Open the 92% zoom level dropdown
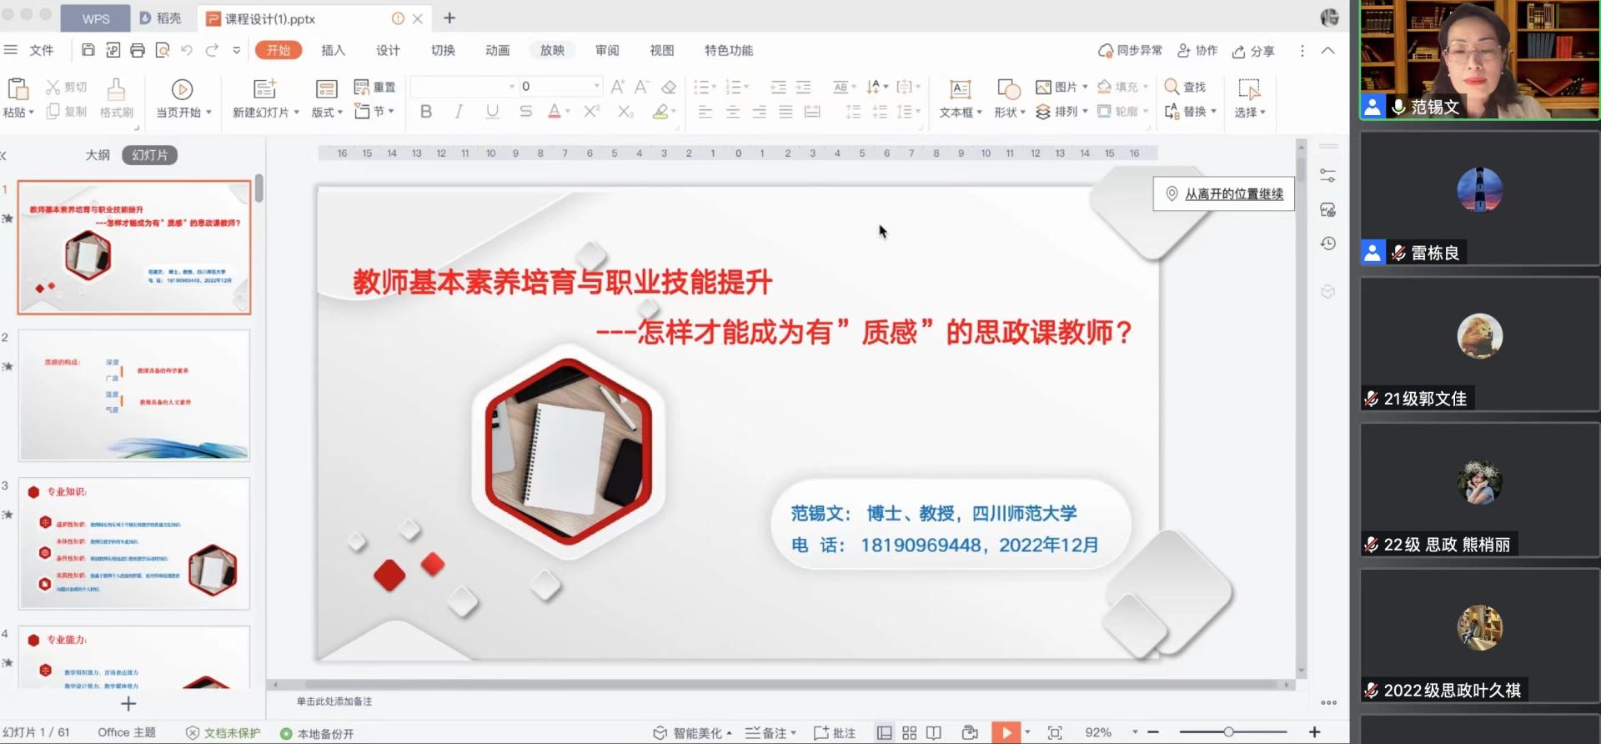 [1135, 732]
